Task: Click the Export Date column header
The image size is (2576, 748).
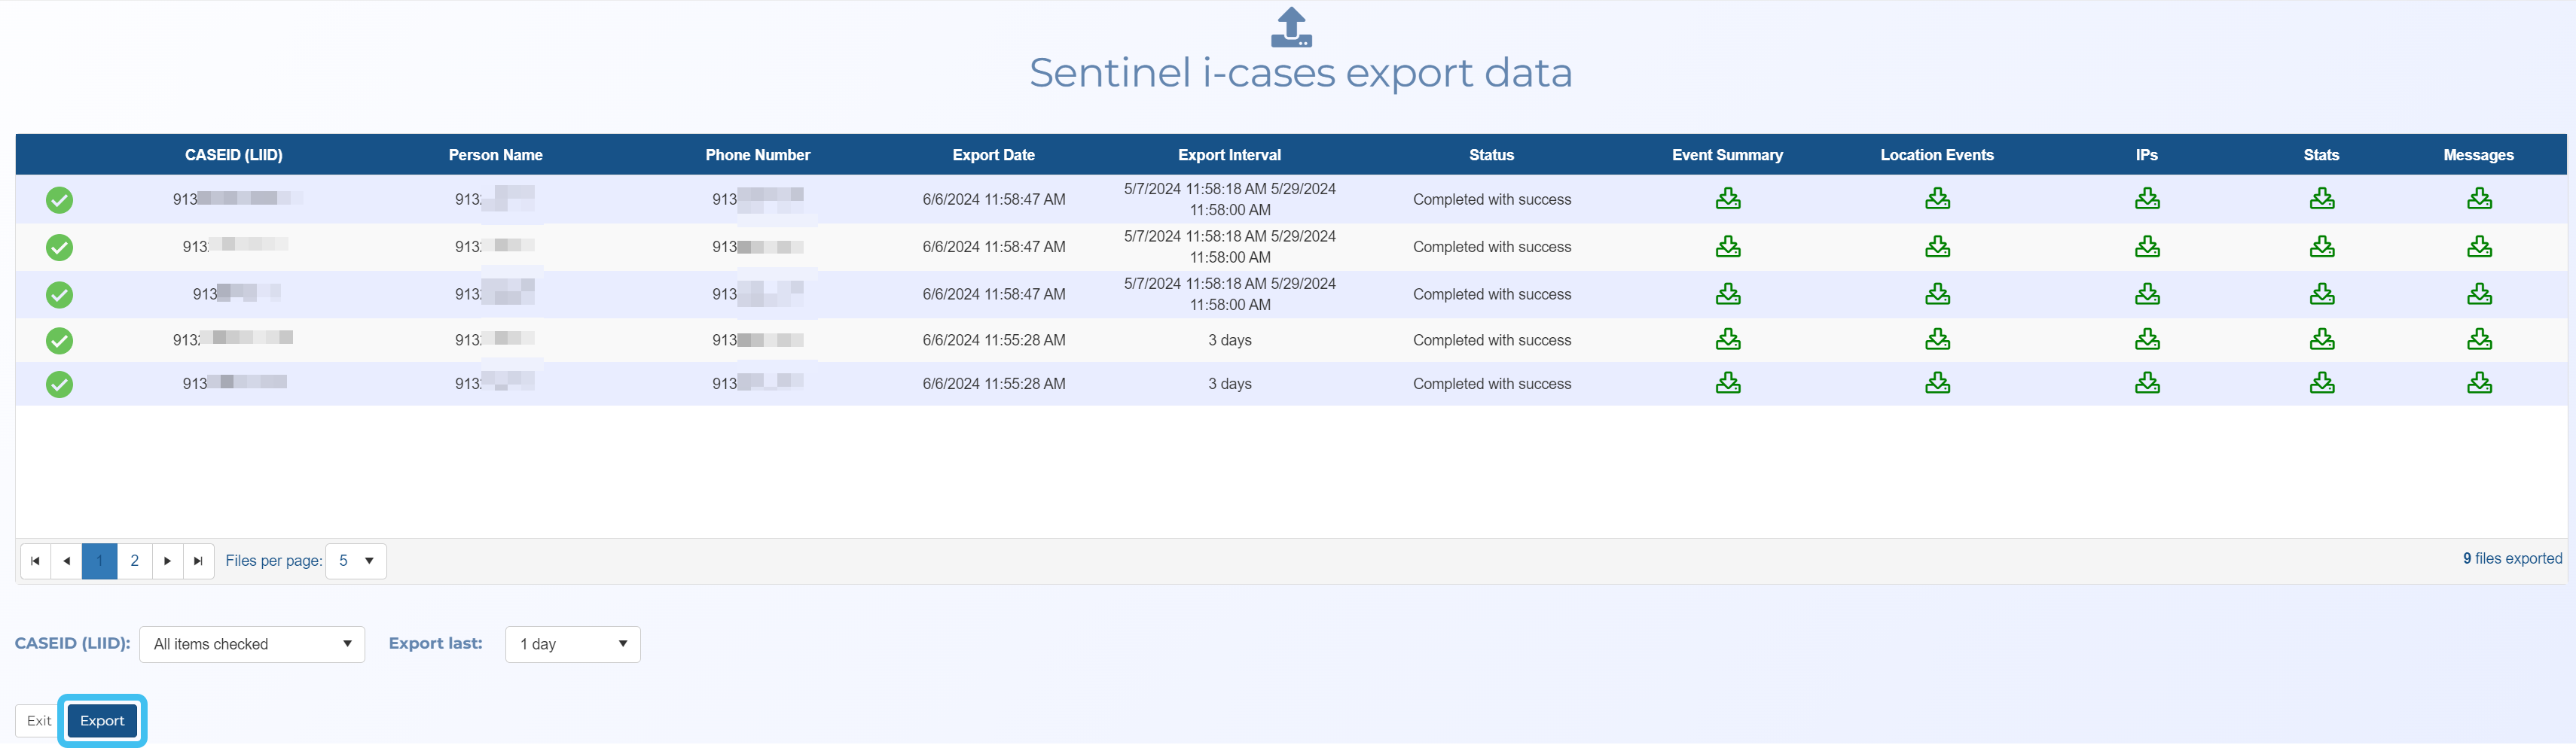Action: click(x=993, y=155)
